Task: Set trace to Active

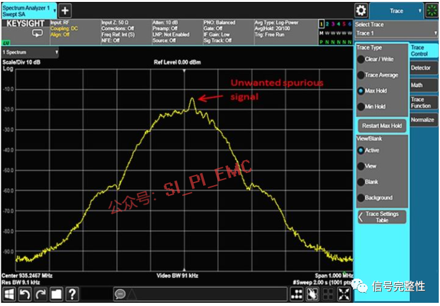Action: [368, 151]
